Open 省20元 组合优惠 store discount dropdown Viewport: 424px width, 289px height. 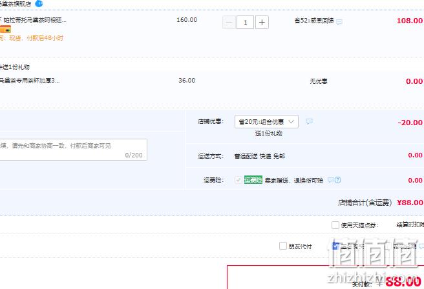[x=266, y=122]
